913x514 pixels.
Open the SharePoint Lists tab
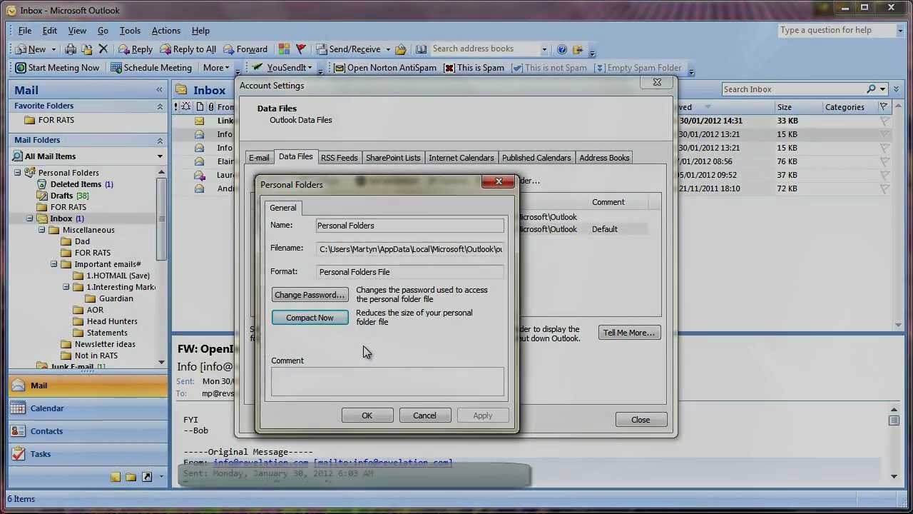click(x=393, y=158)
